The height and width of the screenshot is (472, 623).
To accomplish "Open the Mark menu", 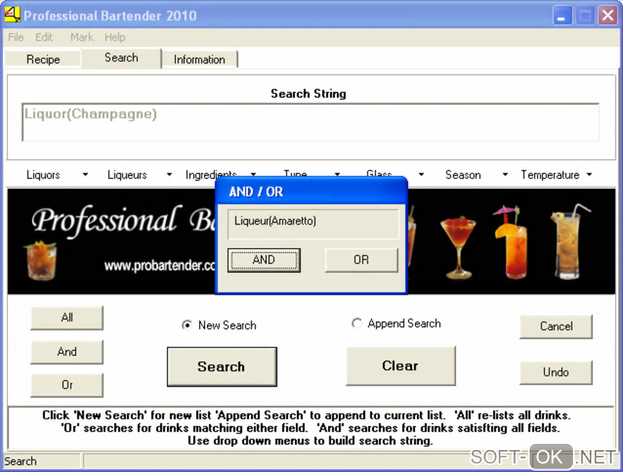I will [82, 37].
